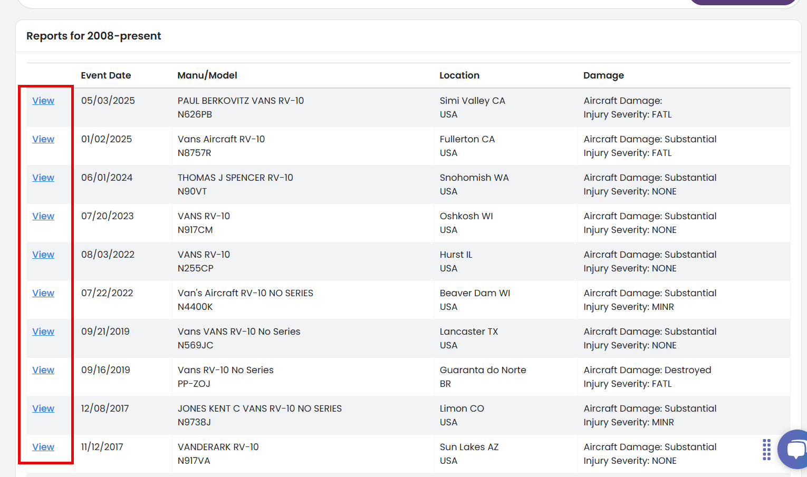This screenshot has width=807, height=477.
Task: Open View link for 05/03/2025 report
Action: pyautogui.click(x=43, y=101)
